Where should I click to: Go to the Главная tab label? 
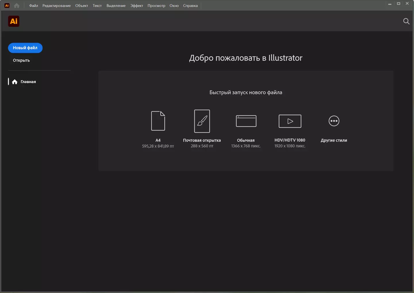pos(28,82)
